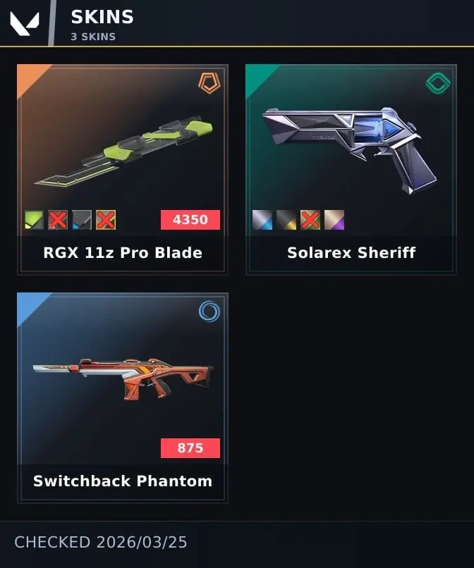This screenshot has width=474, height=568.
Task: Select the black-gold Solarex Sheriff variant
Action: [286, 220]
